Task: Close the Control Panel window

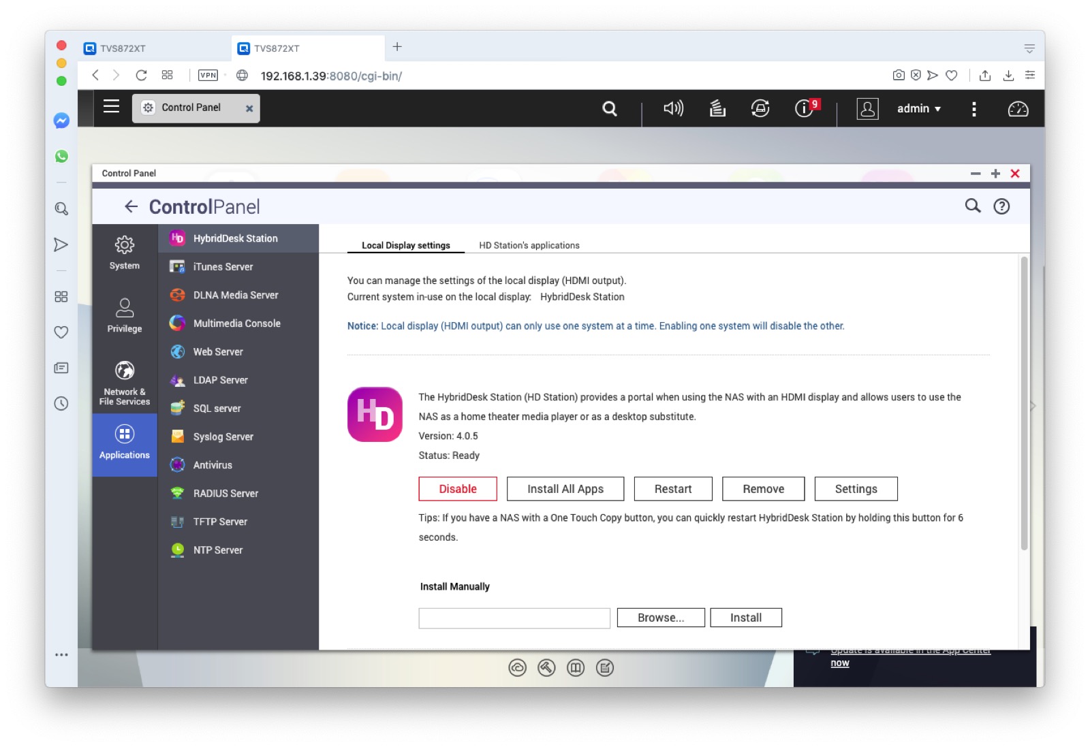Action: 1015,174
